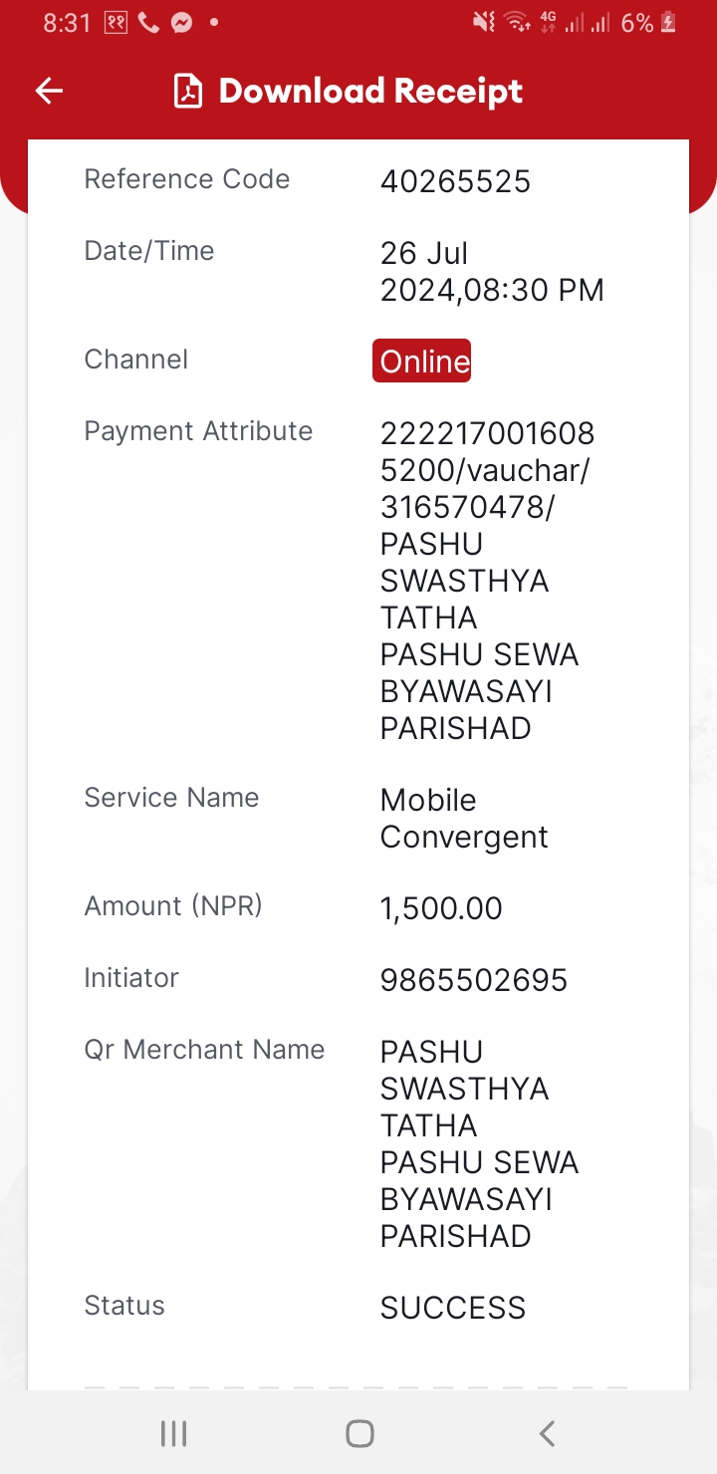This screenshot has height=1474, width=717.
Task: Select the Online channel badge
Action: [422, 361]
